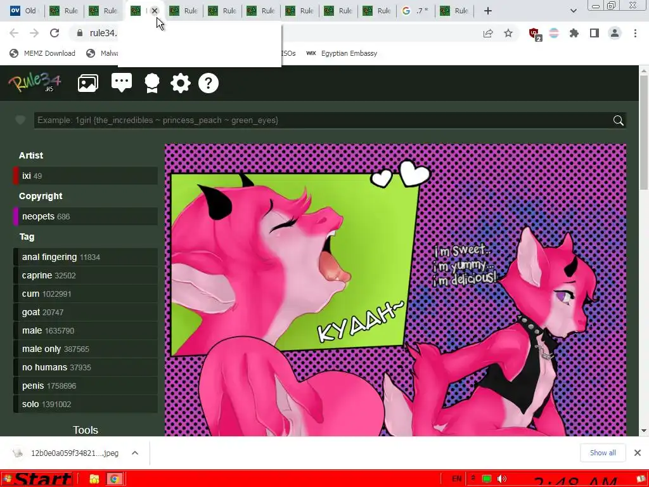Select the 'solo' tag
This screenshot has width=649, height=487.
(86, 404)
